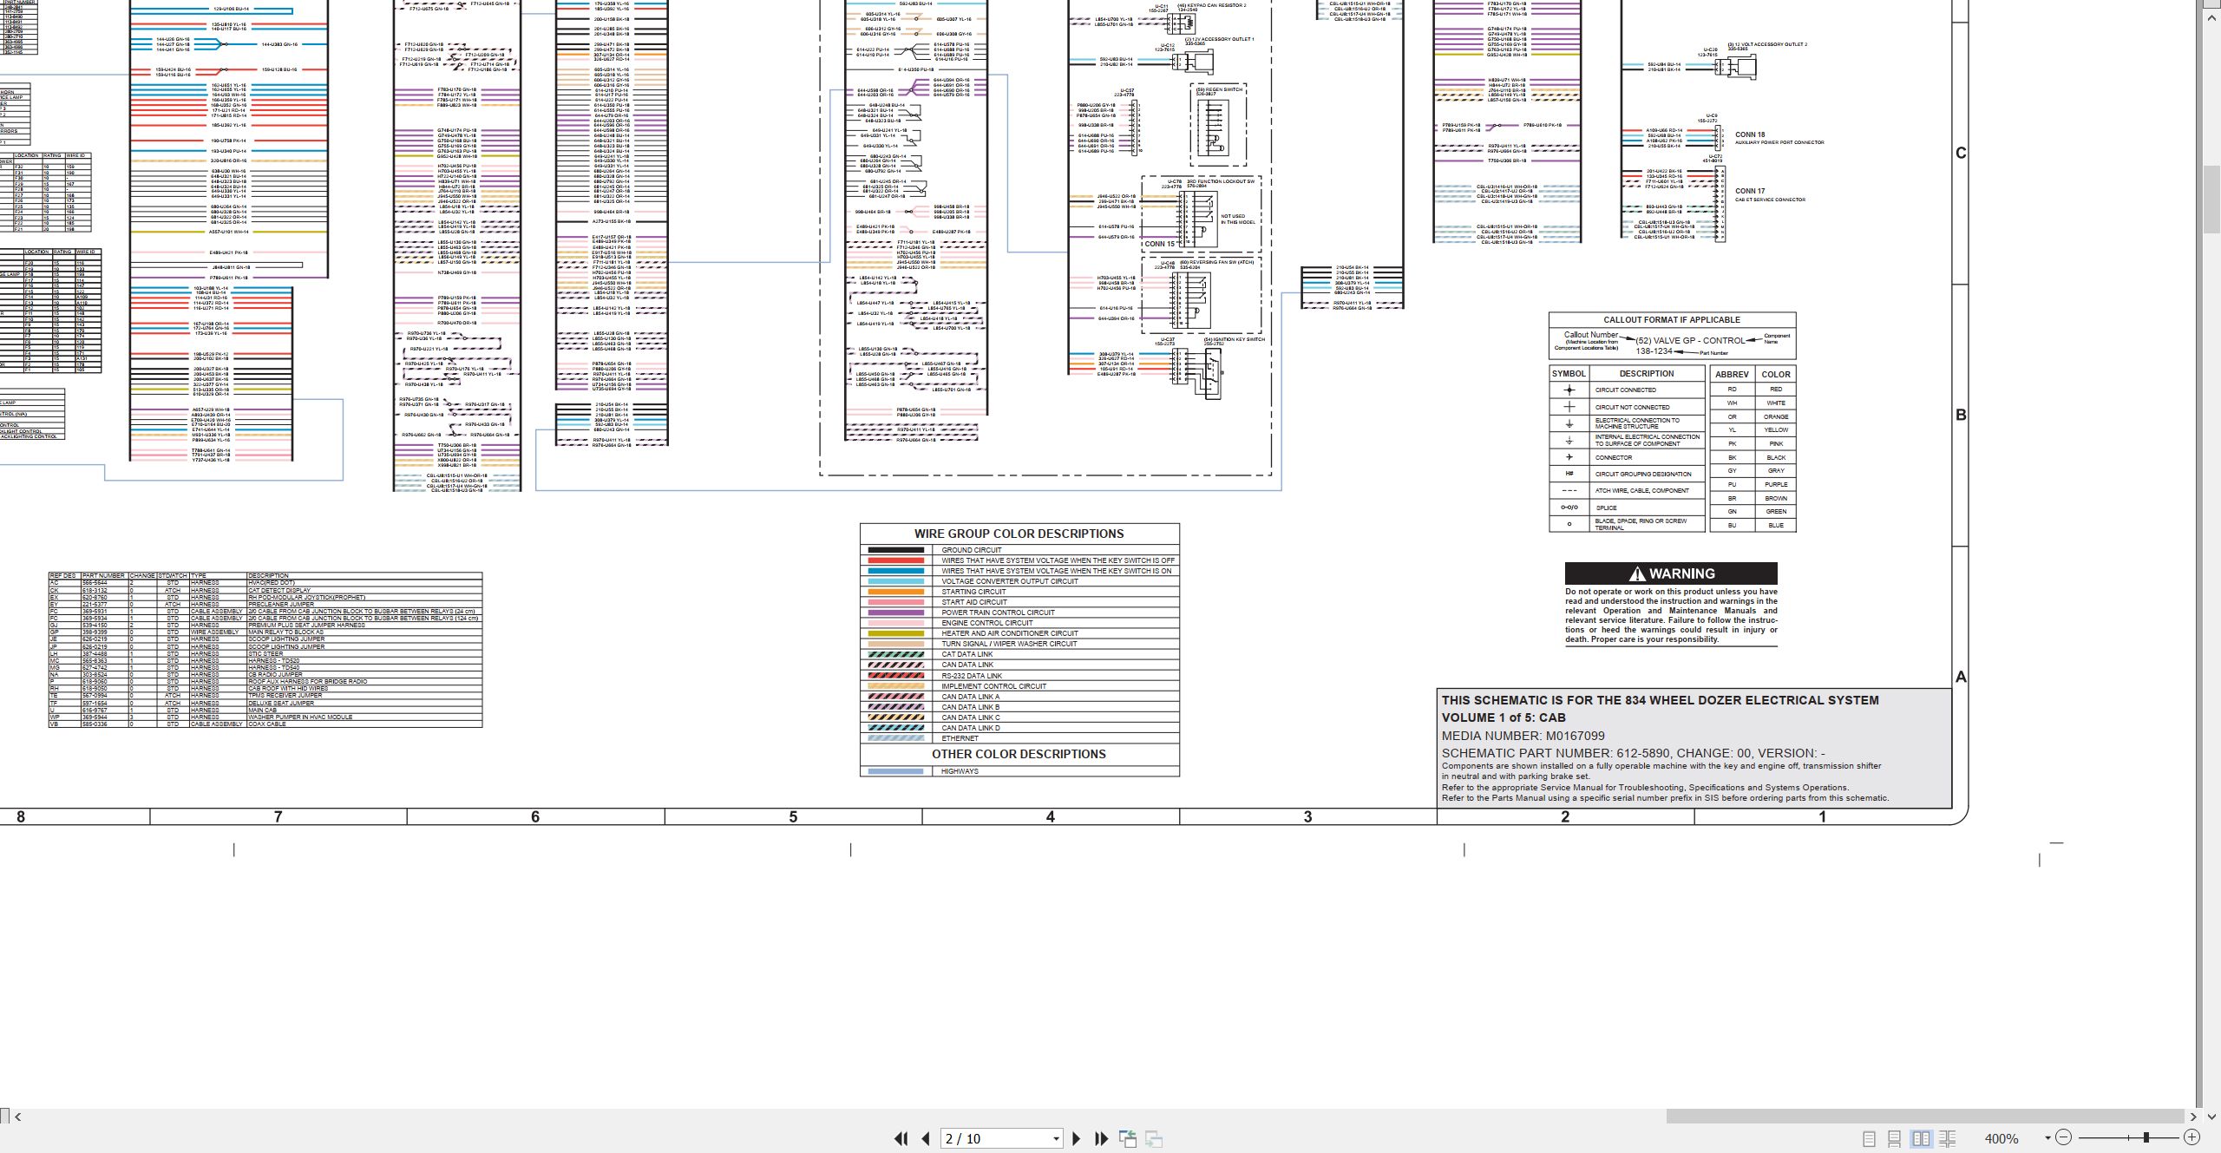Click the IMPLEMENT CONTROL CIRCUIT legend text
This screenshot has width=2221, height=1153.
[994, 686]
